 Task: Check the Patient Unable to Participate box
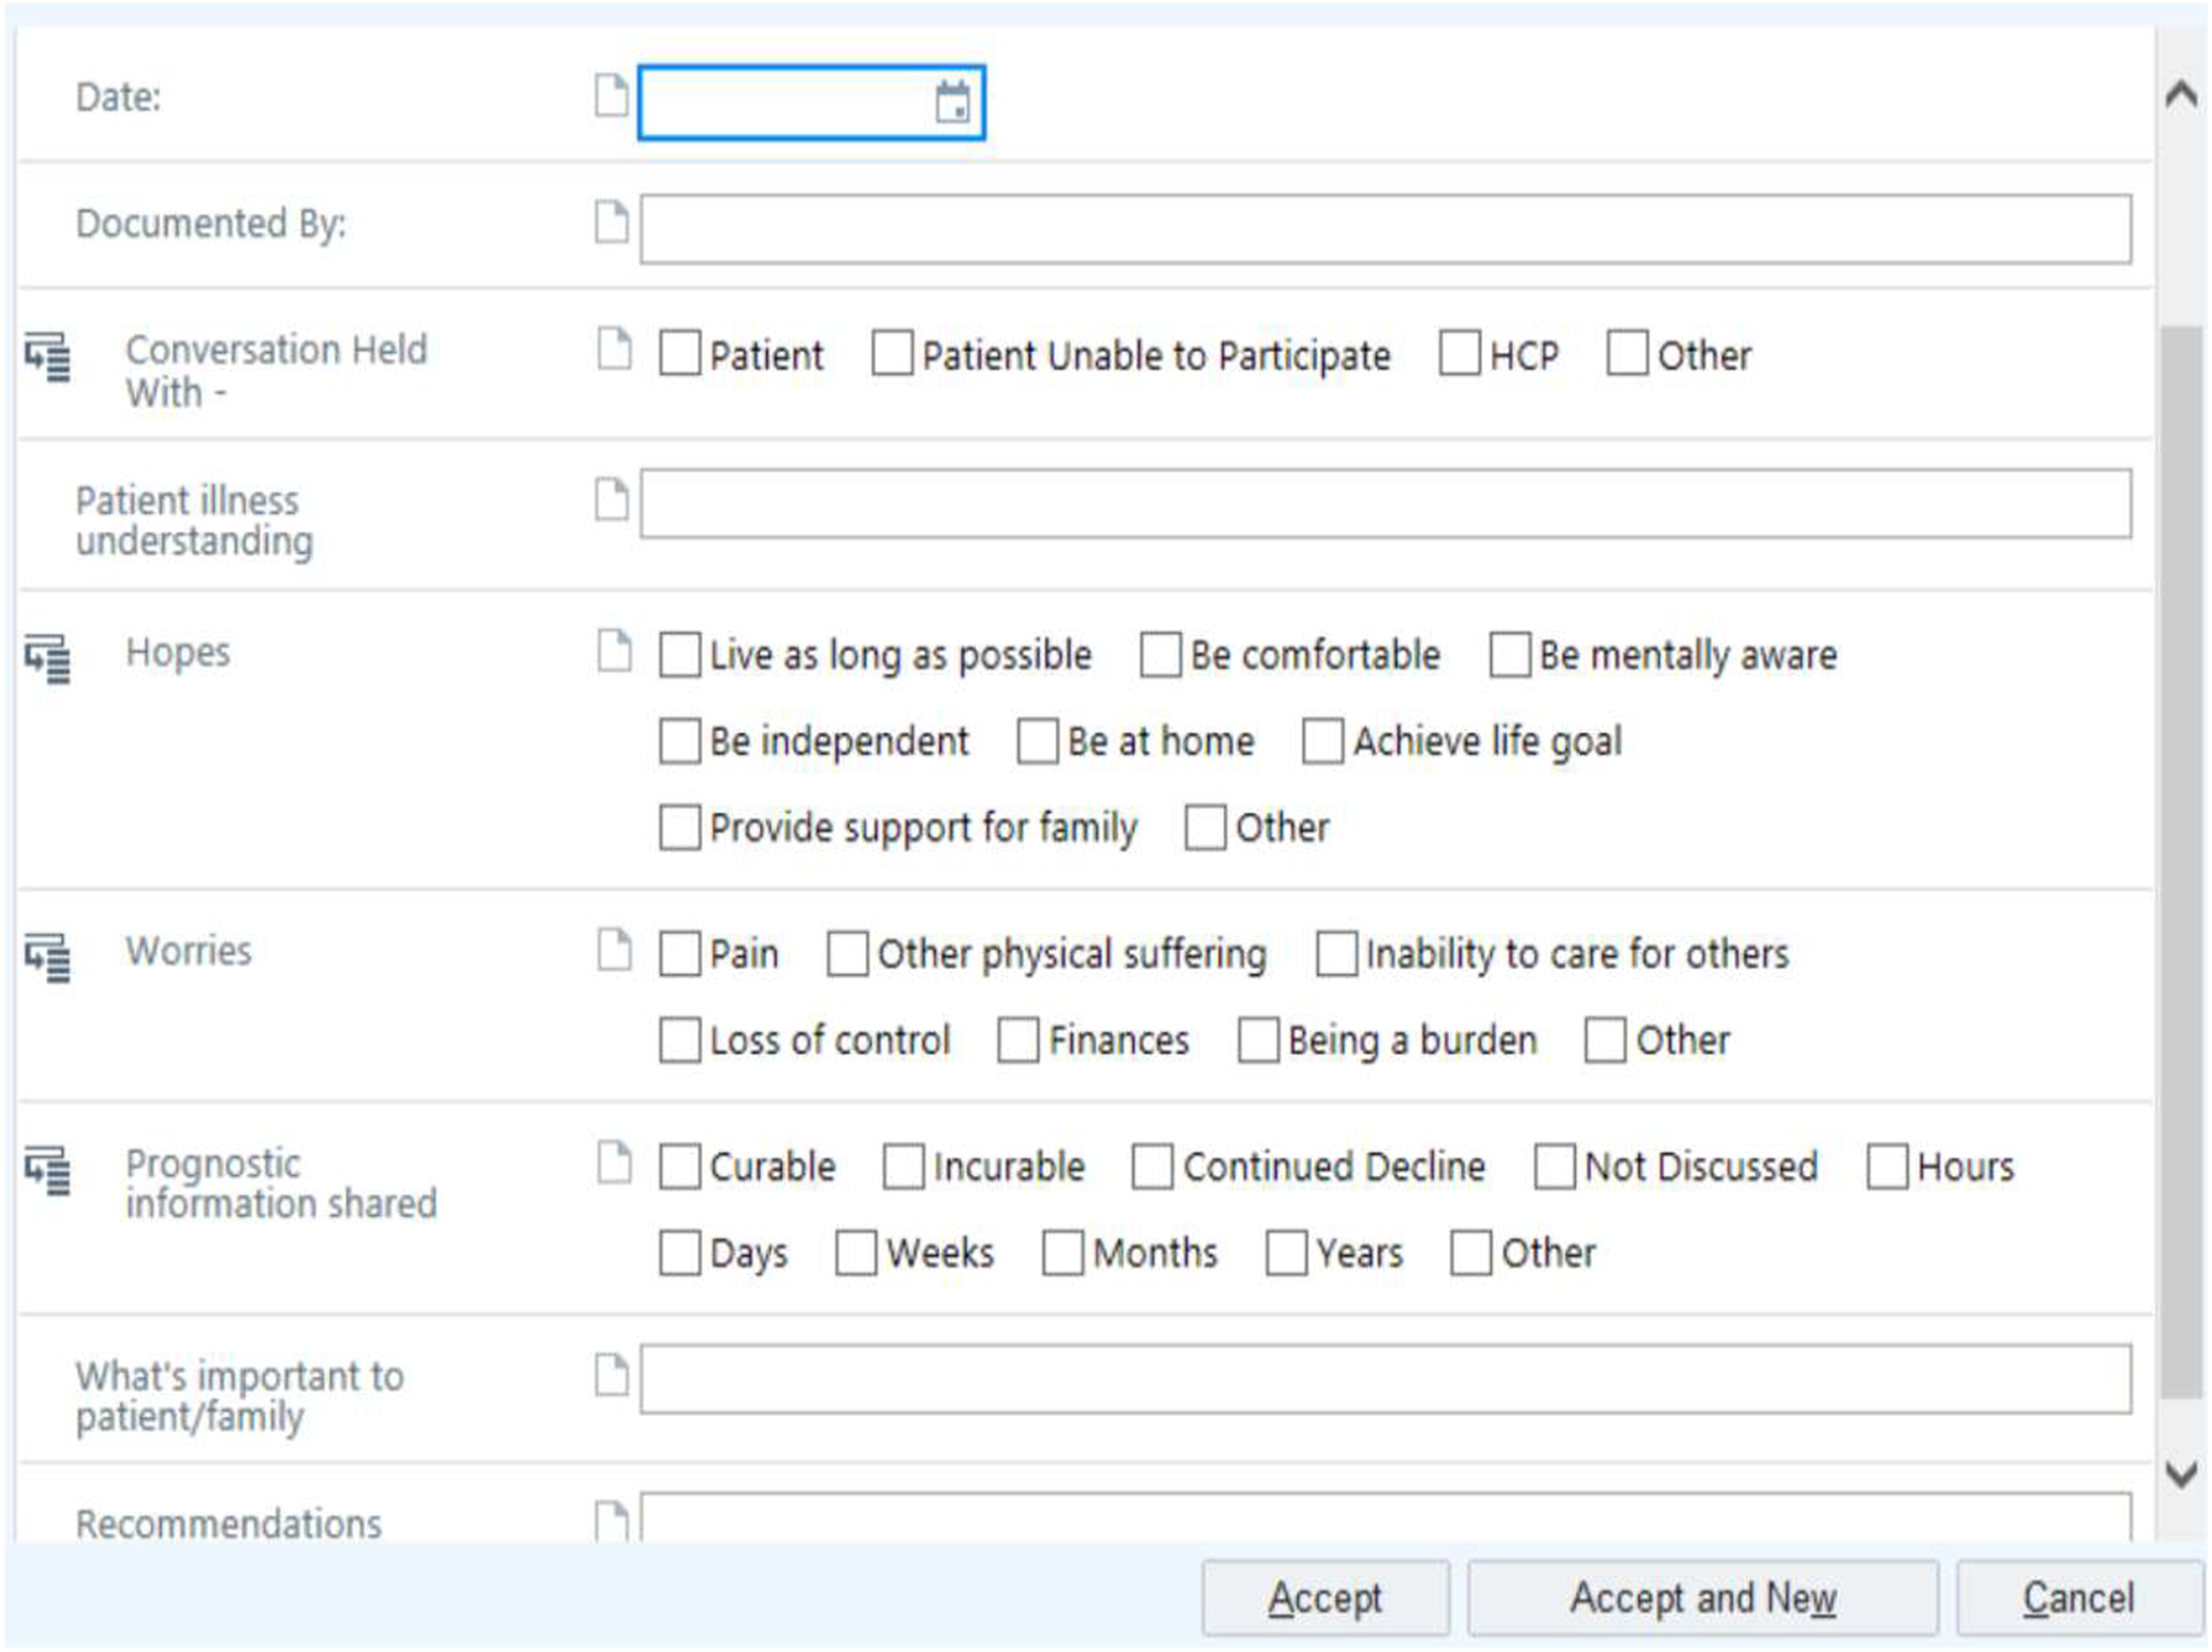coord(891,354)
